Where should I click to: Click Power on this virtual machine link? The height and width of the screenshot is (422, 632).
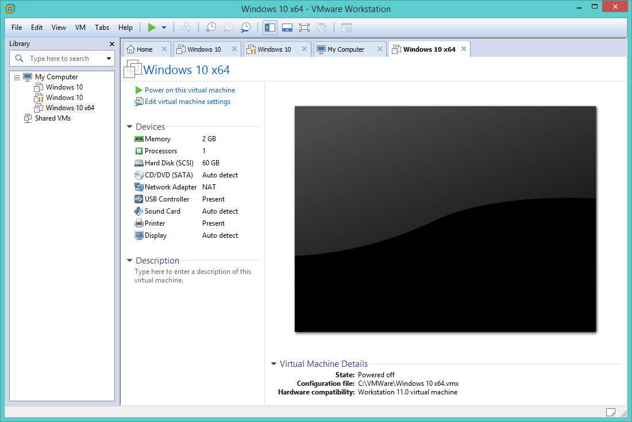[x=190, y=90]
